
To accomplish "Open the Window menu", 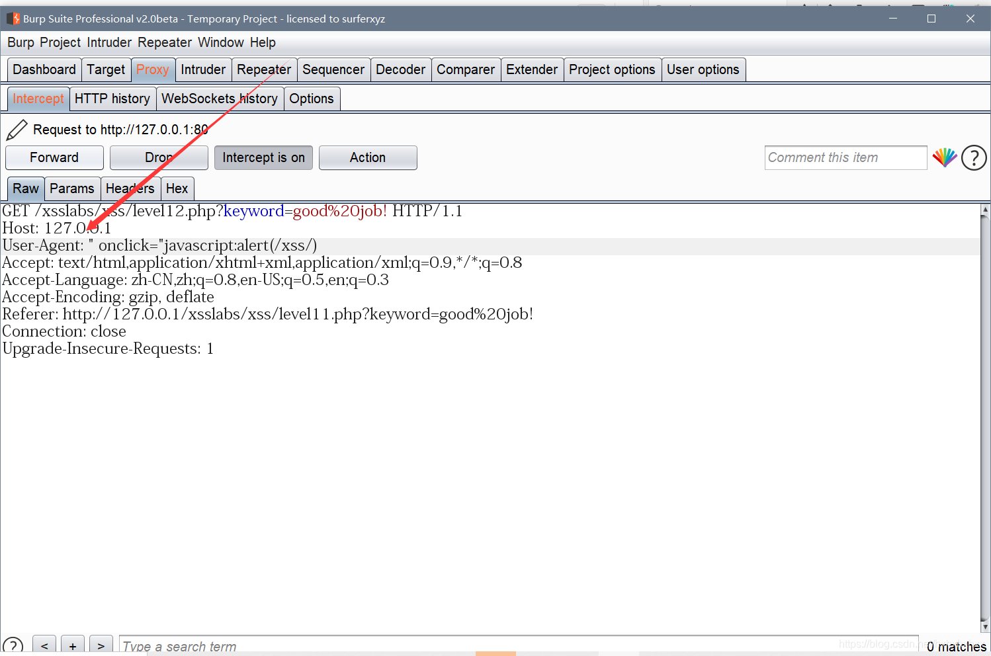I will point(221,42).
